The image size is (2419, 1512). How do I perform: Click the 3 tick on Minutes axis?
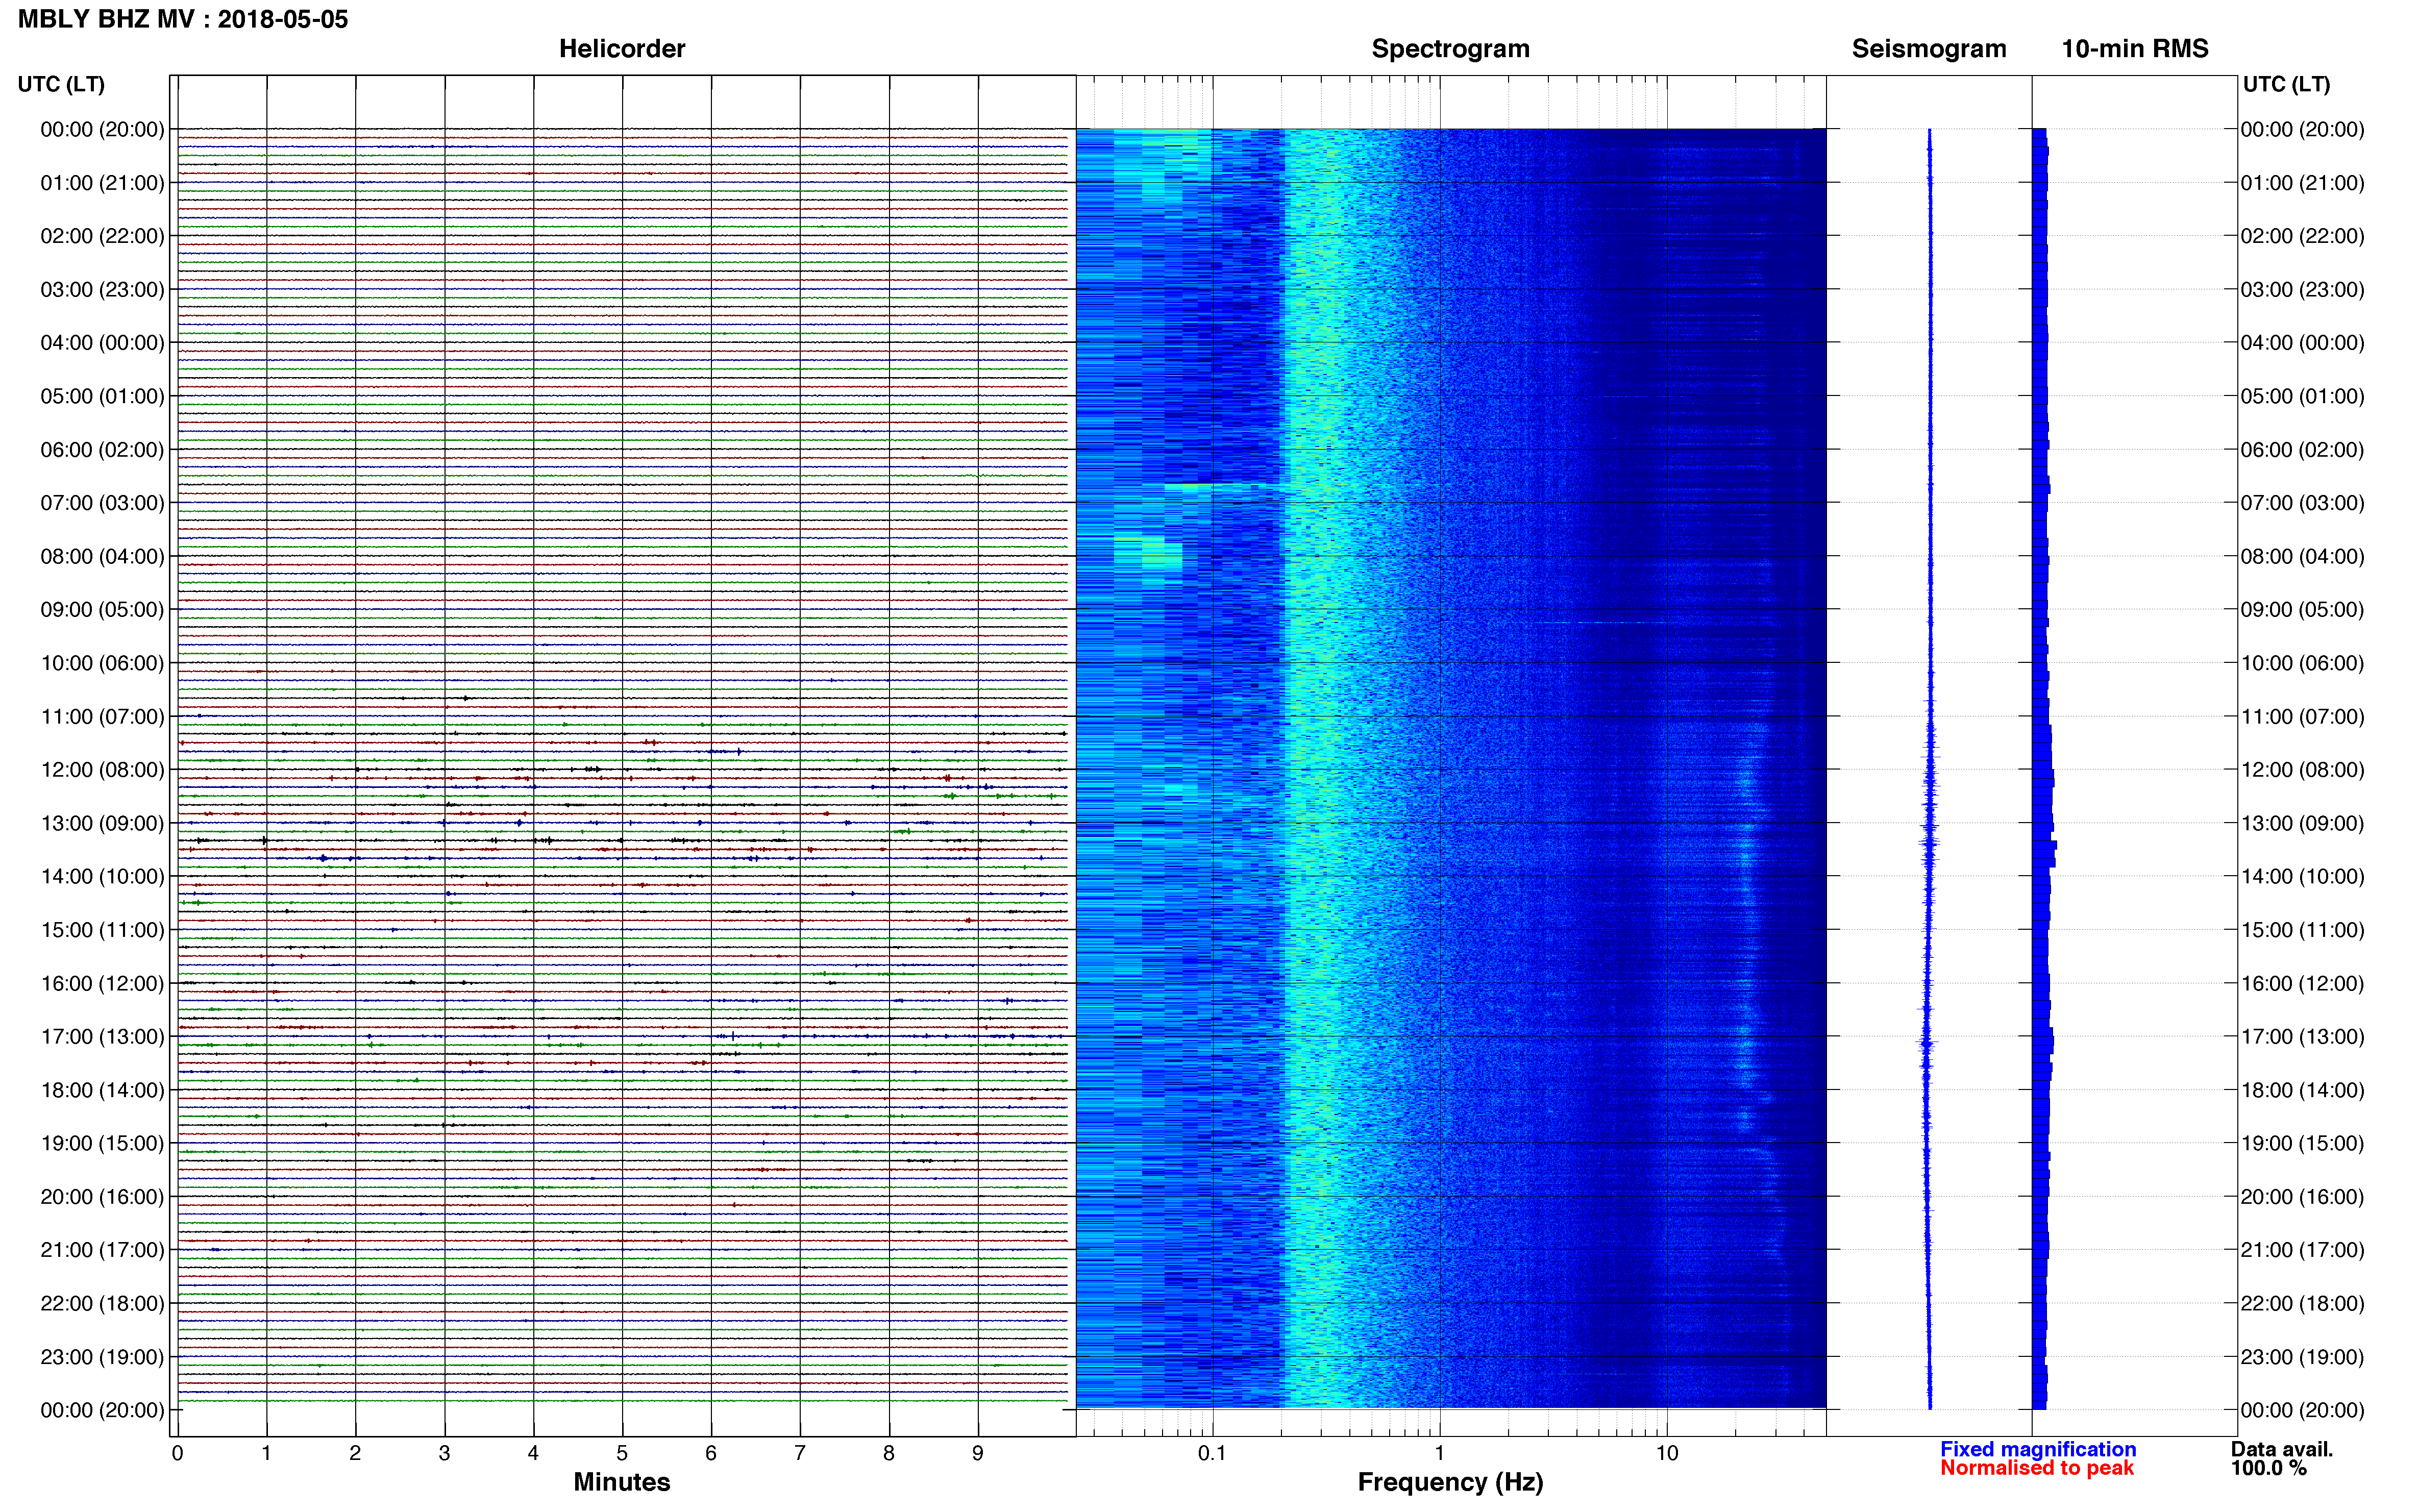point(444,1453)
